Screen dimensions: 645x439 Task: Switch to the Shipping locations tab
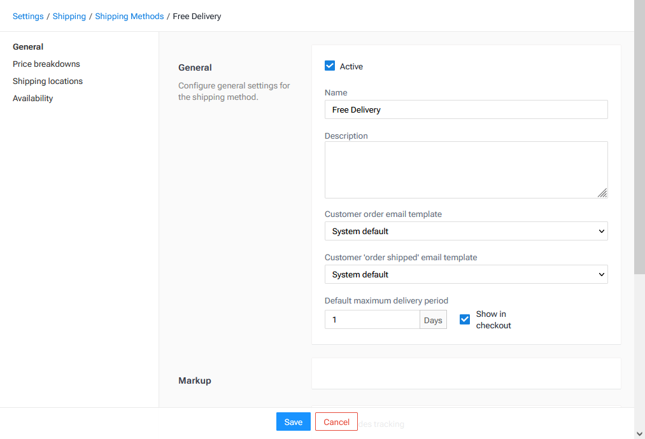pyautogui.click(x=47, y=81)
